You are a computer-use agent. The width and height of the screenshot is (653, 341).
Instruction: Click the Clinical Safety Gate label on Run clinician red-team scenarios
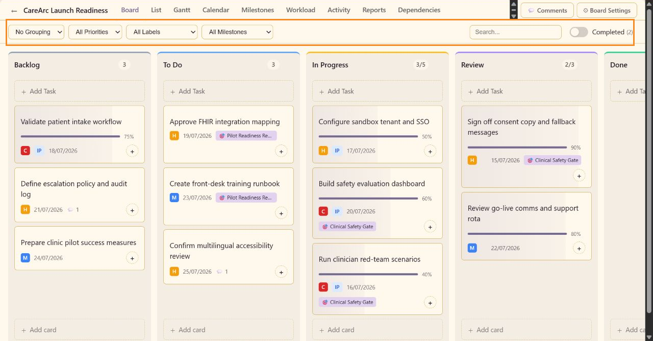[x=347, y=302]
